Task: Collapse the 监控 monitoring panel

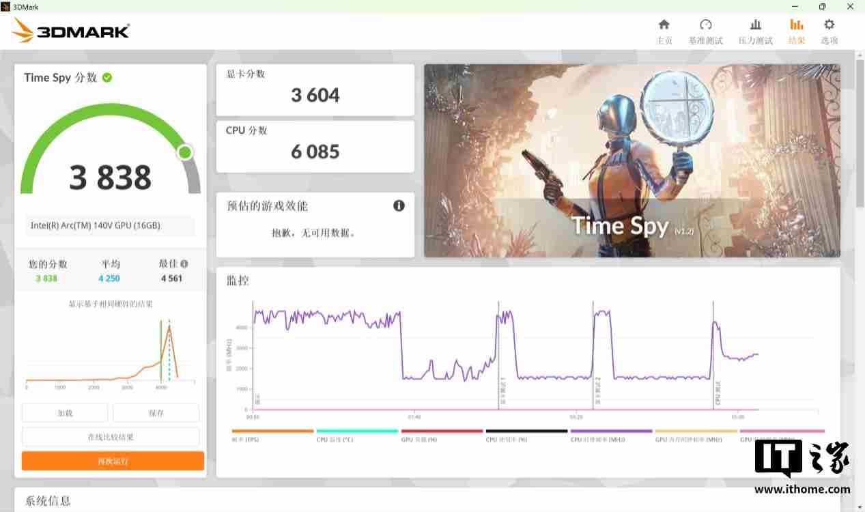Action: 236,281
